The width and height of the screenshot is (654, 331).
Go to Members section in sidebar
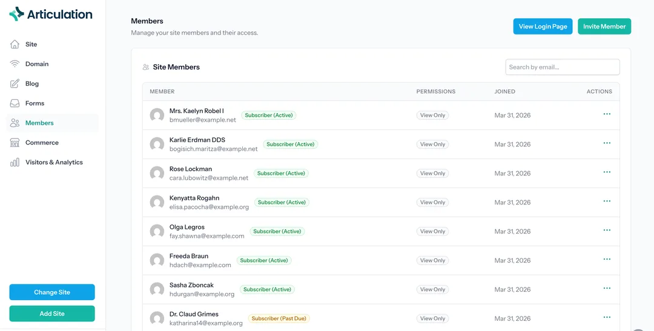(x=39, y=123)
